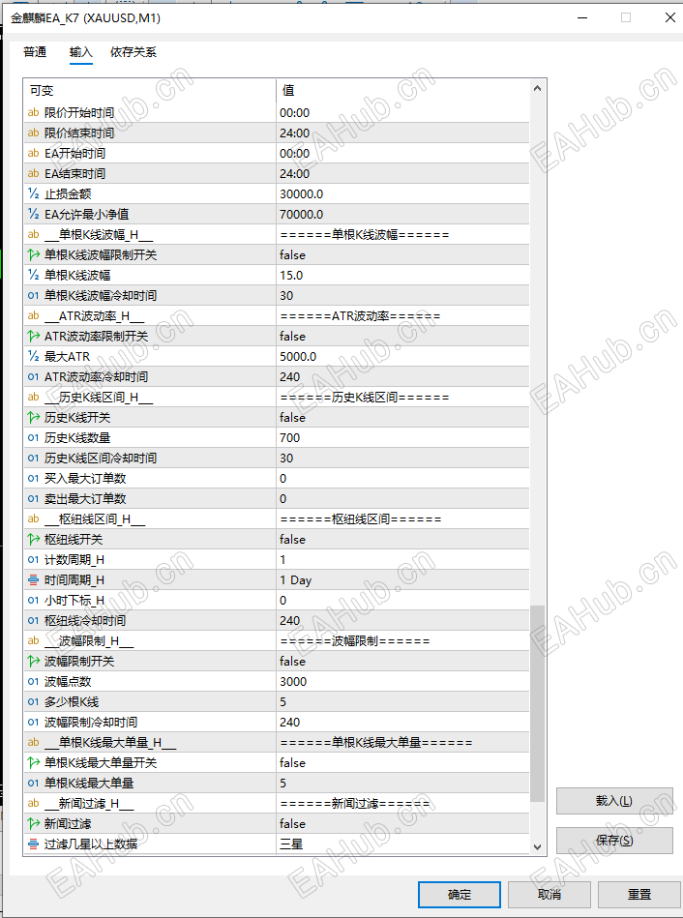Toggle the 枢纽线开关 false value
Viewport: 683px width, 918px height.
tap(292, 539)
